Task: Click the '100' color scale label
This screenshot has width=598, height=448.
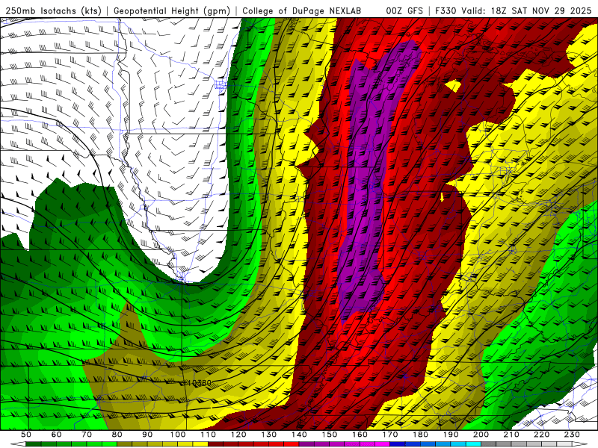Action: tap(178, 435)
